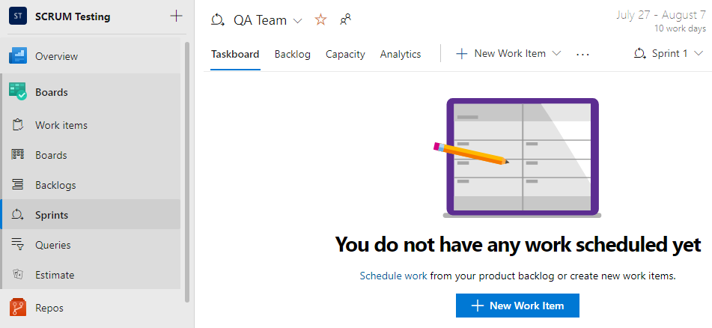Click the Sprints cycle icon in sidebar
The height and width of the screenshot is (328, 712).
tap(18, 214)
